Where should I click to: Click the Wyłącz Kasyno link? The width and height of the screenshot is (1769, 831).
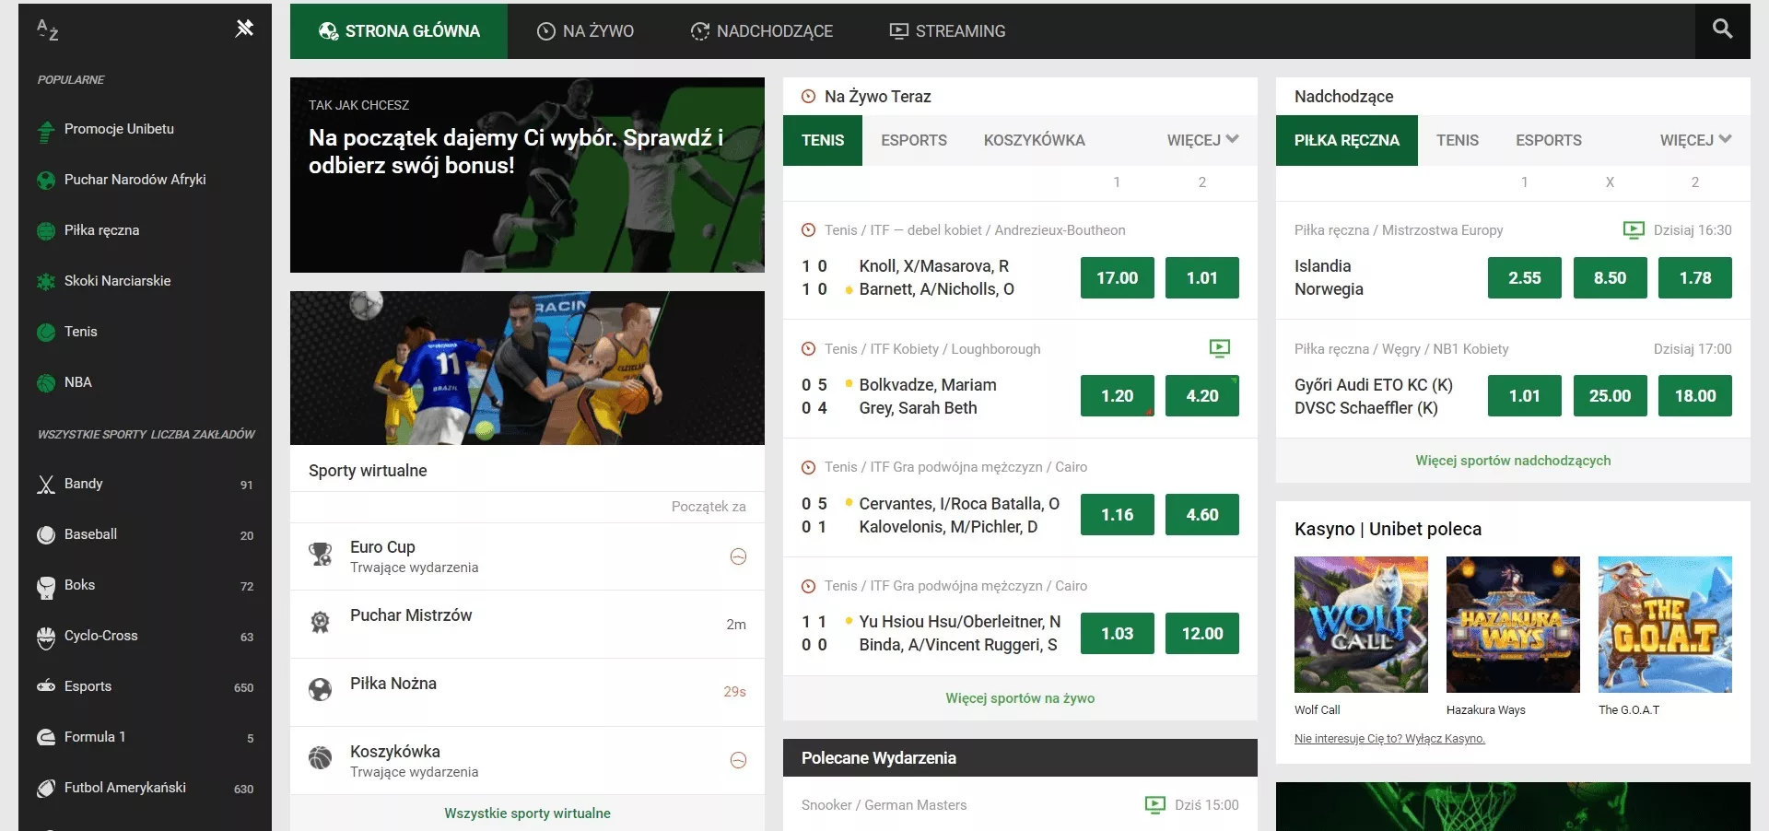[1389, 739]
